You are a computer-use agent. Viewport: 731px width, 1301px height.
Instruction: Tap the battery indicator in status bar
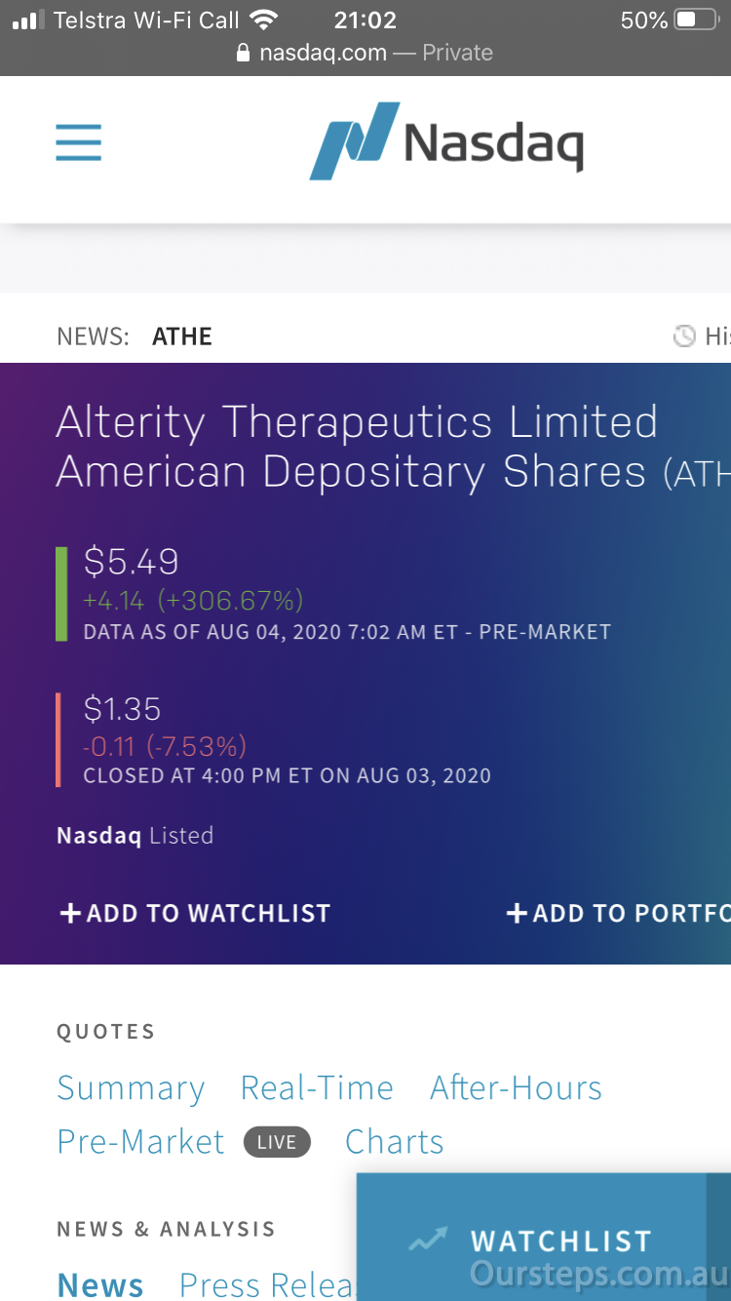pos(696,20)
